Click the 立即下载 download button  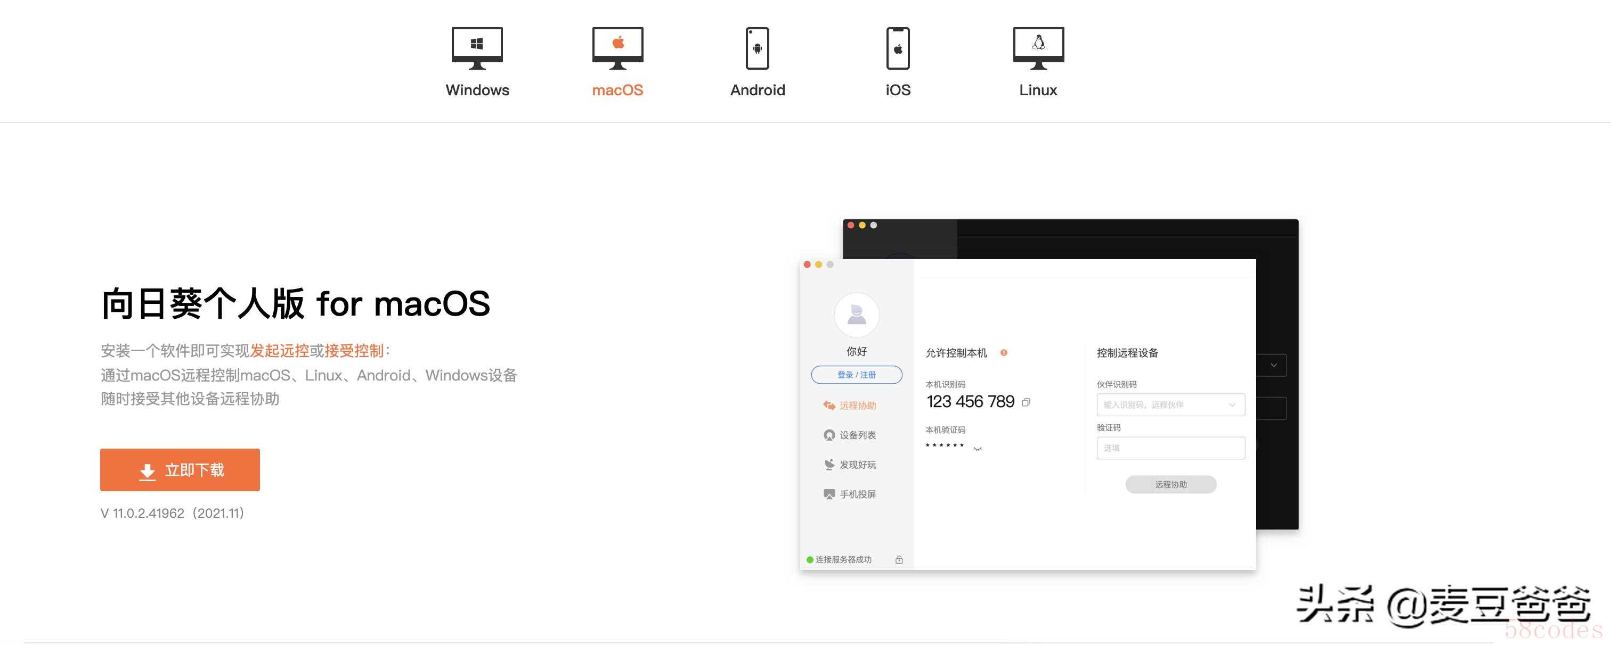point(180,469)
